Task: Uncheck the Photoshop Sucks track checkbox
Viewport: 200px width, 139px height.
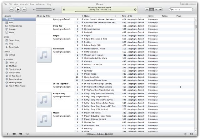Action: pyautogui.click(x=82, y=77)
